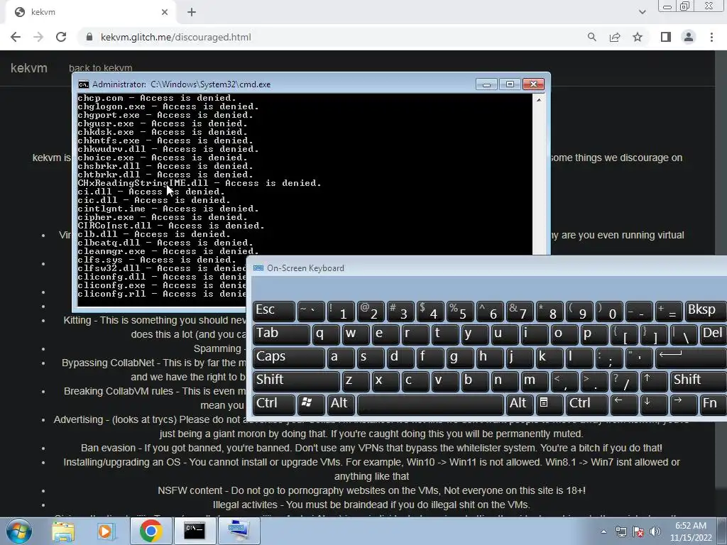Viewport: 727px width, 545px height.
Task: Toggle the left Alt on-screen key
Action: [x=341, y=404]
